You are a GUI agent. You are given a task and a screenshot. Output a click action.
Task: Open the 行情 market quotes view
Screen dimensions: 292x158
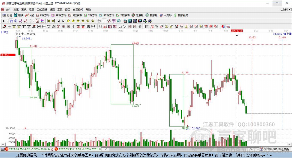click(x=7, y=15)
